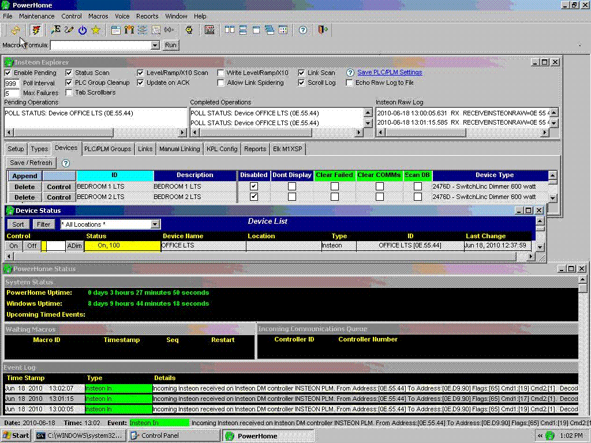Click the Save / Refresh button
Image resolution: width=591 pixels, height=443 pixels.
coord(31,163)
